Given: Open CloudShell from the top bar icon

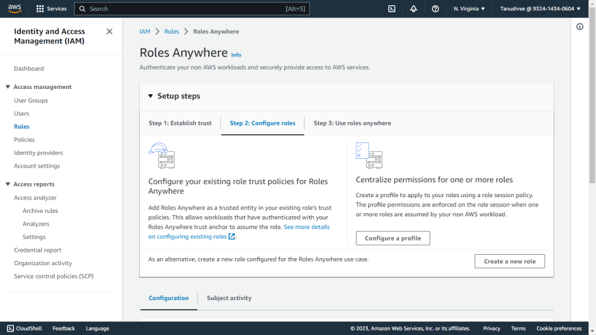Looking at the screenshot, I should (392, 9).
